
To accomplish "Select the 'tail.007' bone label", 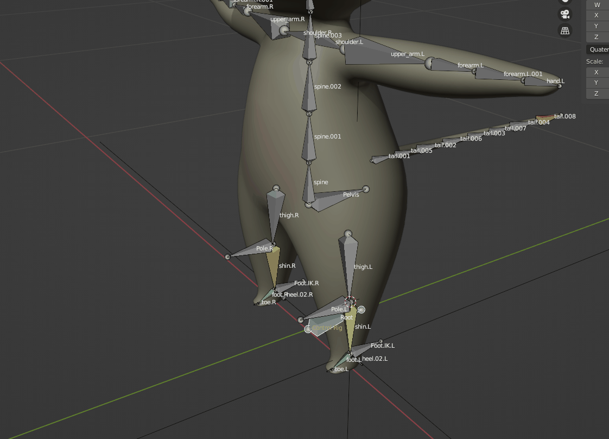I will click(x=516, y=128).
